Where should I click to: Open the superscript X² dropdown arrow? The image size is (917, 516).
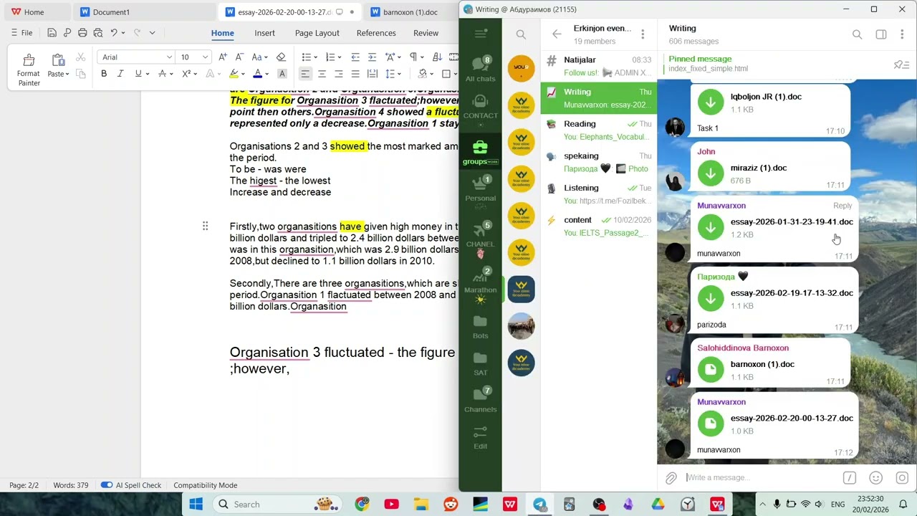click(x=196, y=74)
